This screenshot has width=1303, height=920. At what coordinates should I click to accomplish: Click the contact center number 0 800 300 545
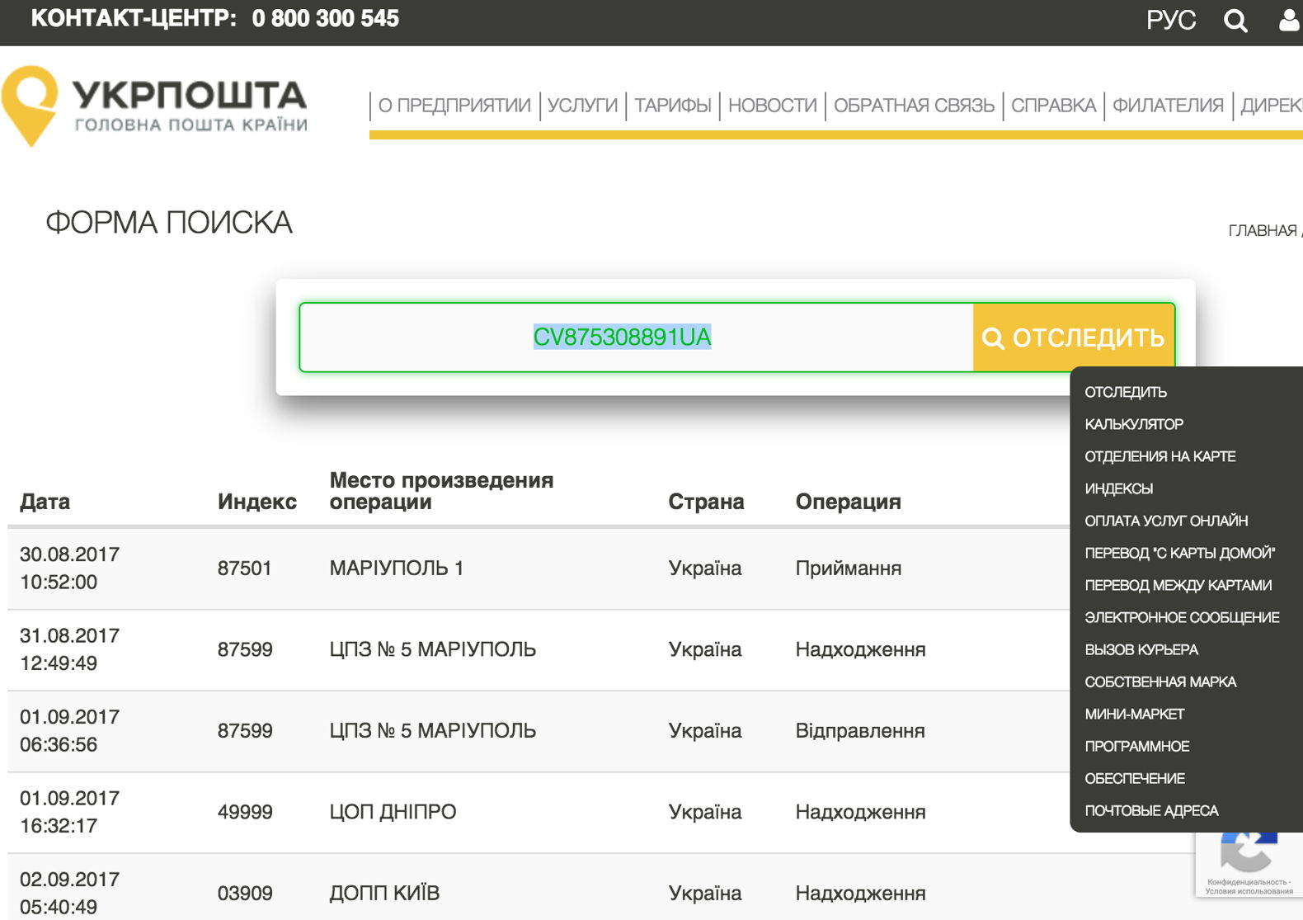pyautogui.click(x=326, y=18)
